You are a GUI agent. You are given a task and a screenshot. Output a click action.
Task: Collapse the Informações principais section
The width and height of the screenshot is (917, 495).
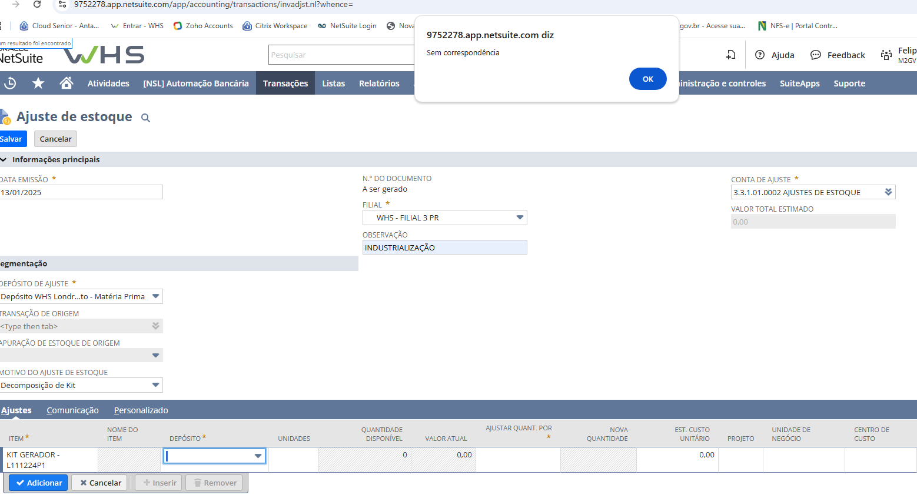coord(4,160)
